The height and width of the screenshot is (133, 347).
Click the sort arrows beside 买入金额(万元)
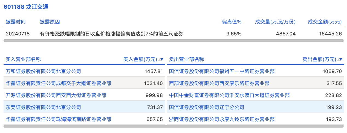click(161, 59)
